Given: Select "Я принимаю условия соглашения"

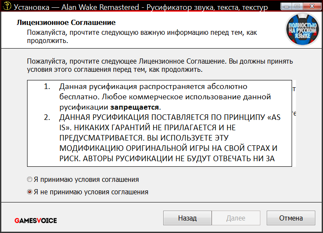Looking at the screenshot, I should click(x=30, y=179).
